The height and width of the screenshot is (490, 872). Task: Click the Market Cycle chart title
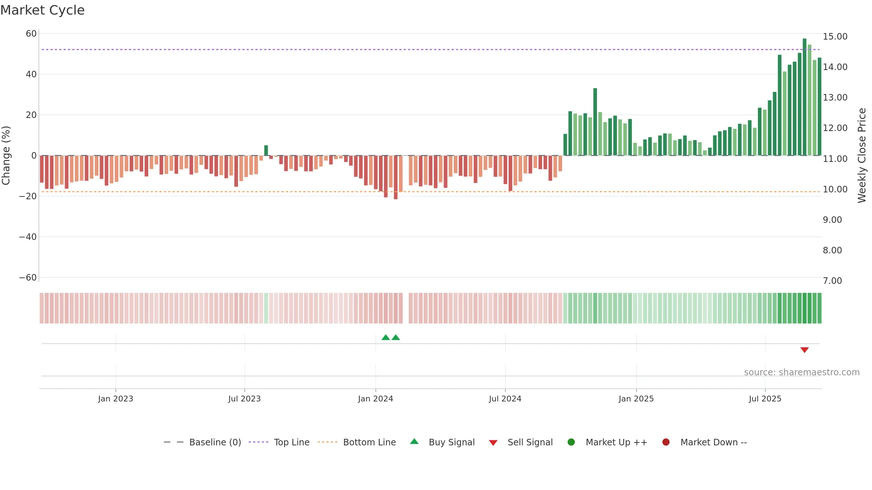click(43, 10)
